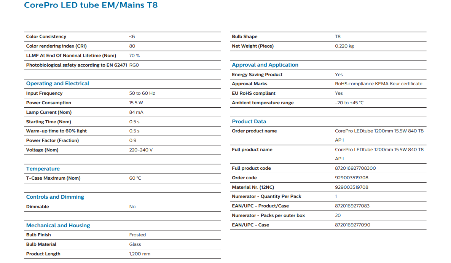Click the EAN/UPC - Case number 8720169277090
Screen dimensions: 451x263
tap(352, 225)
